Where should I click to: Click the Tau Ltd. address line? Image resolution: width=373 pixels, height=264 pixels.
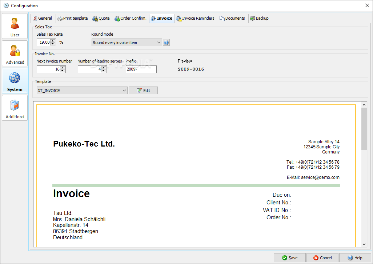click(63, 213)
